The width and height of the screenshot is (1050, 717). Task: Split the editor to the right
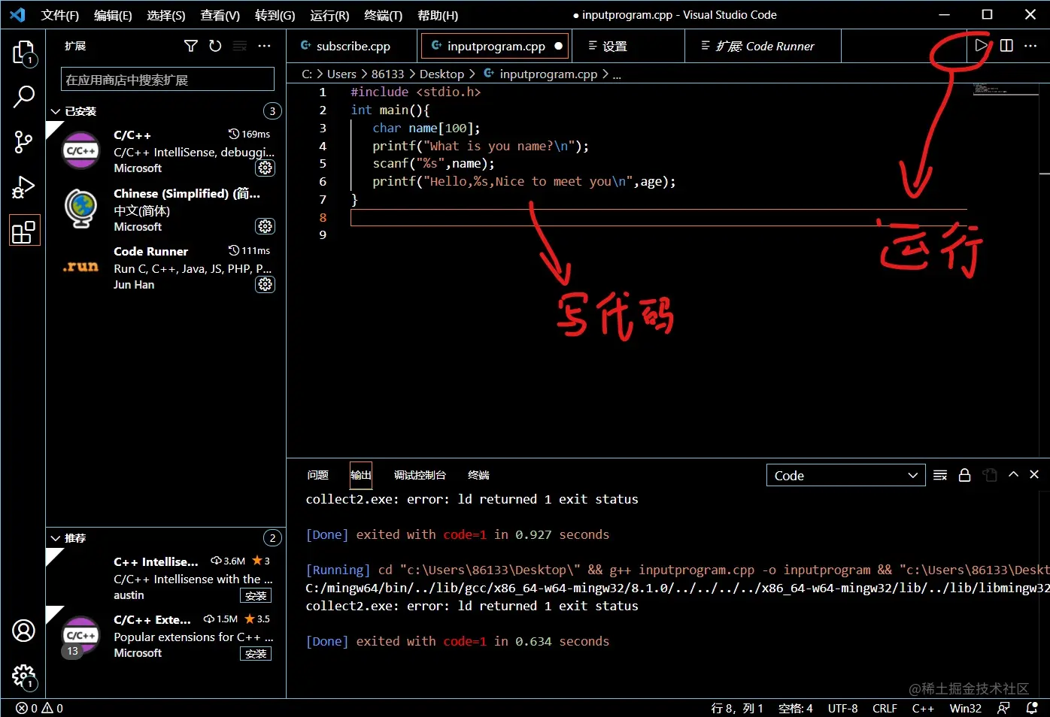[1006, 45]
